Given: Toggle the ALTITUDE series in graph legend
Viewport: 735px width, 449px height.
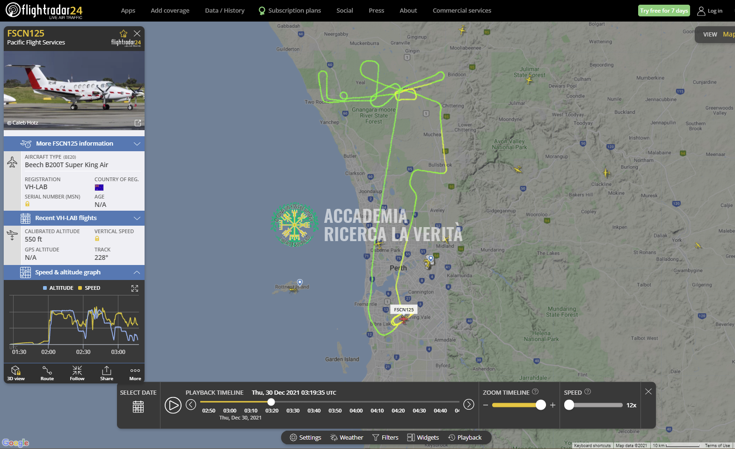Looking at the screenshot, I should coord(58,288).
